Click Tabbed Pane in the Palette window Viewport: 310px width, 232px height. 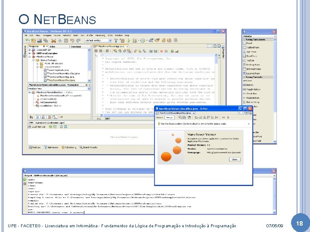point(251,47)
